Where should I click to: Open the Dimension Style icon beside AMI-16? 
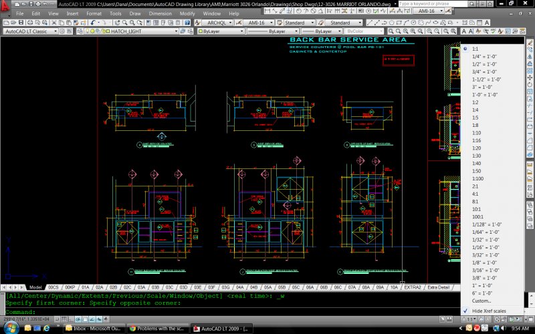click(239, 23)
